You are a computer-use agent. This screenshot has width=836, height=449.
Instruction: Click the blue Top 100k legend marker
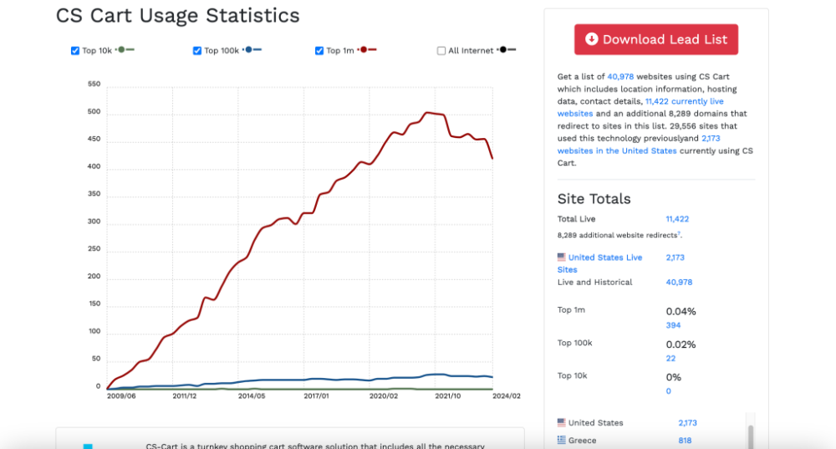tap(252, 50)
